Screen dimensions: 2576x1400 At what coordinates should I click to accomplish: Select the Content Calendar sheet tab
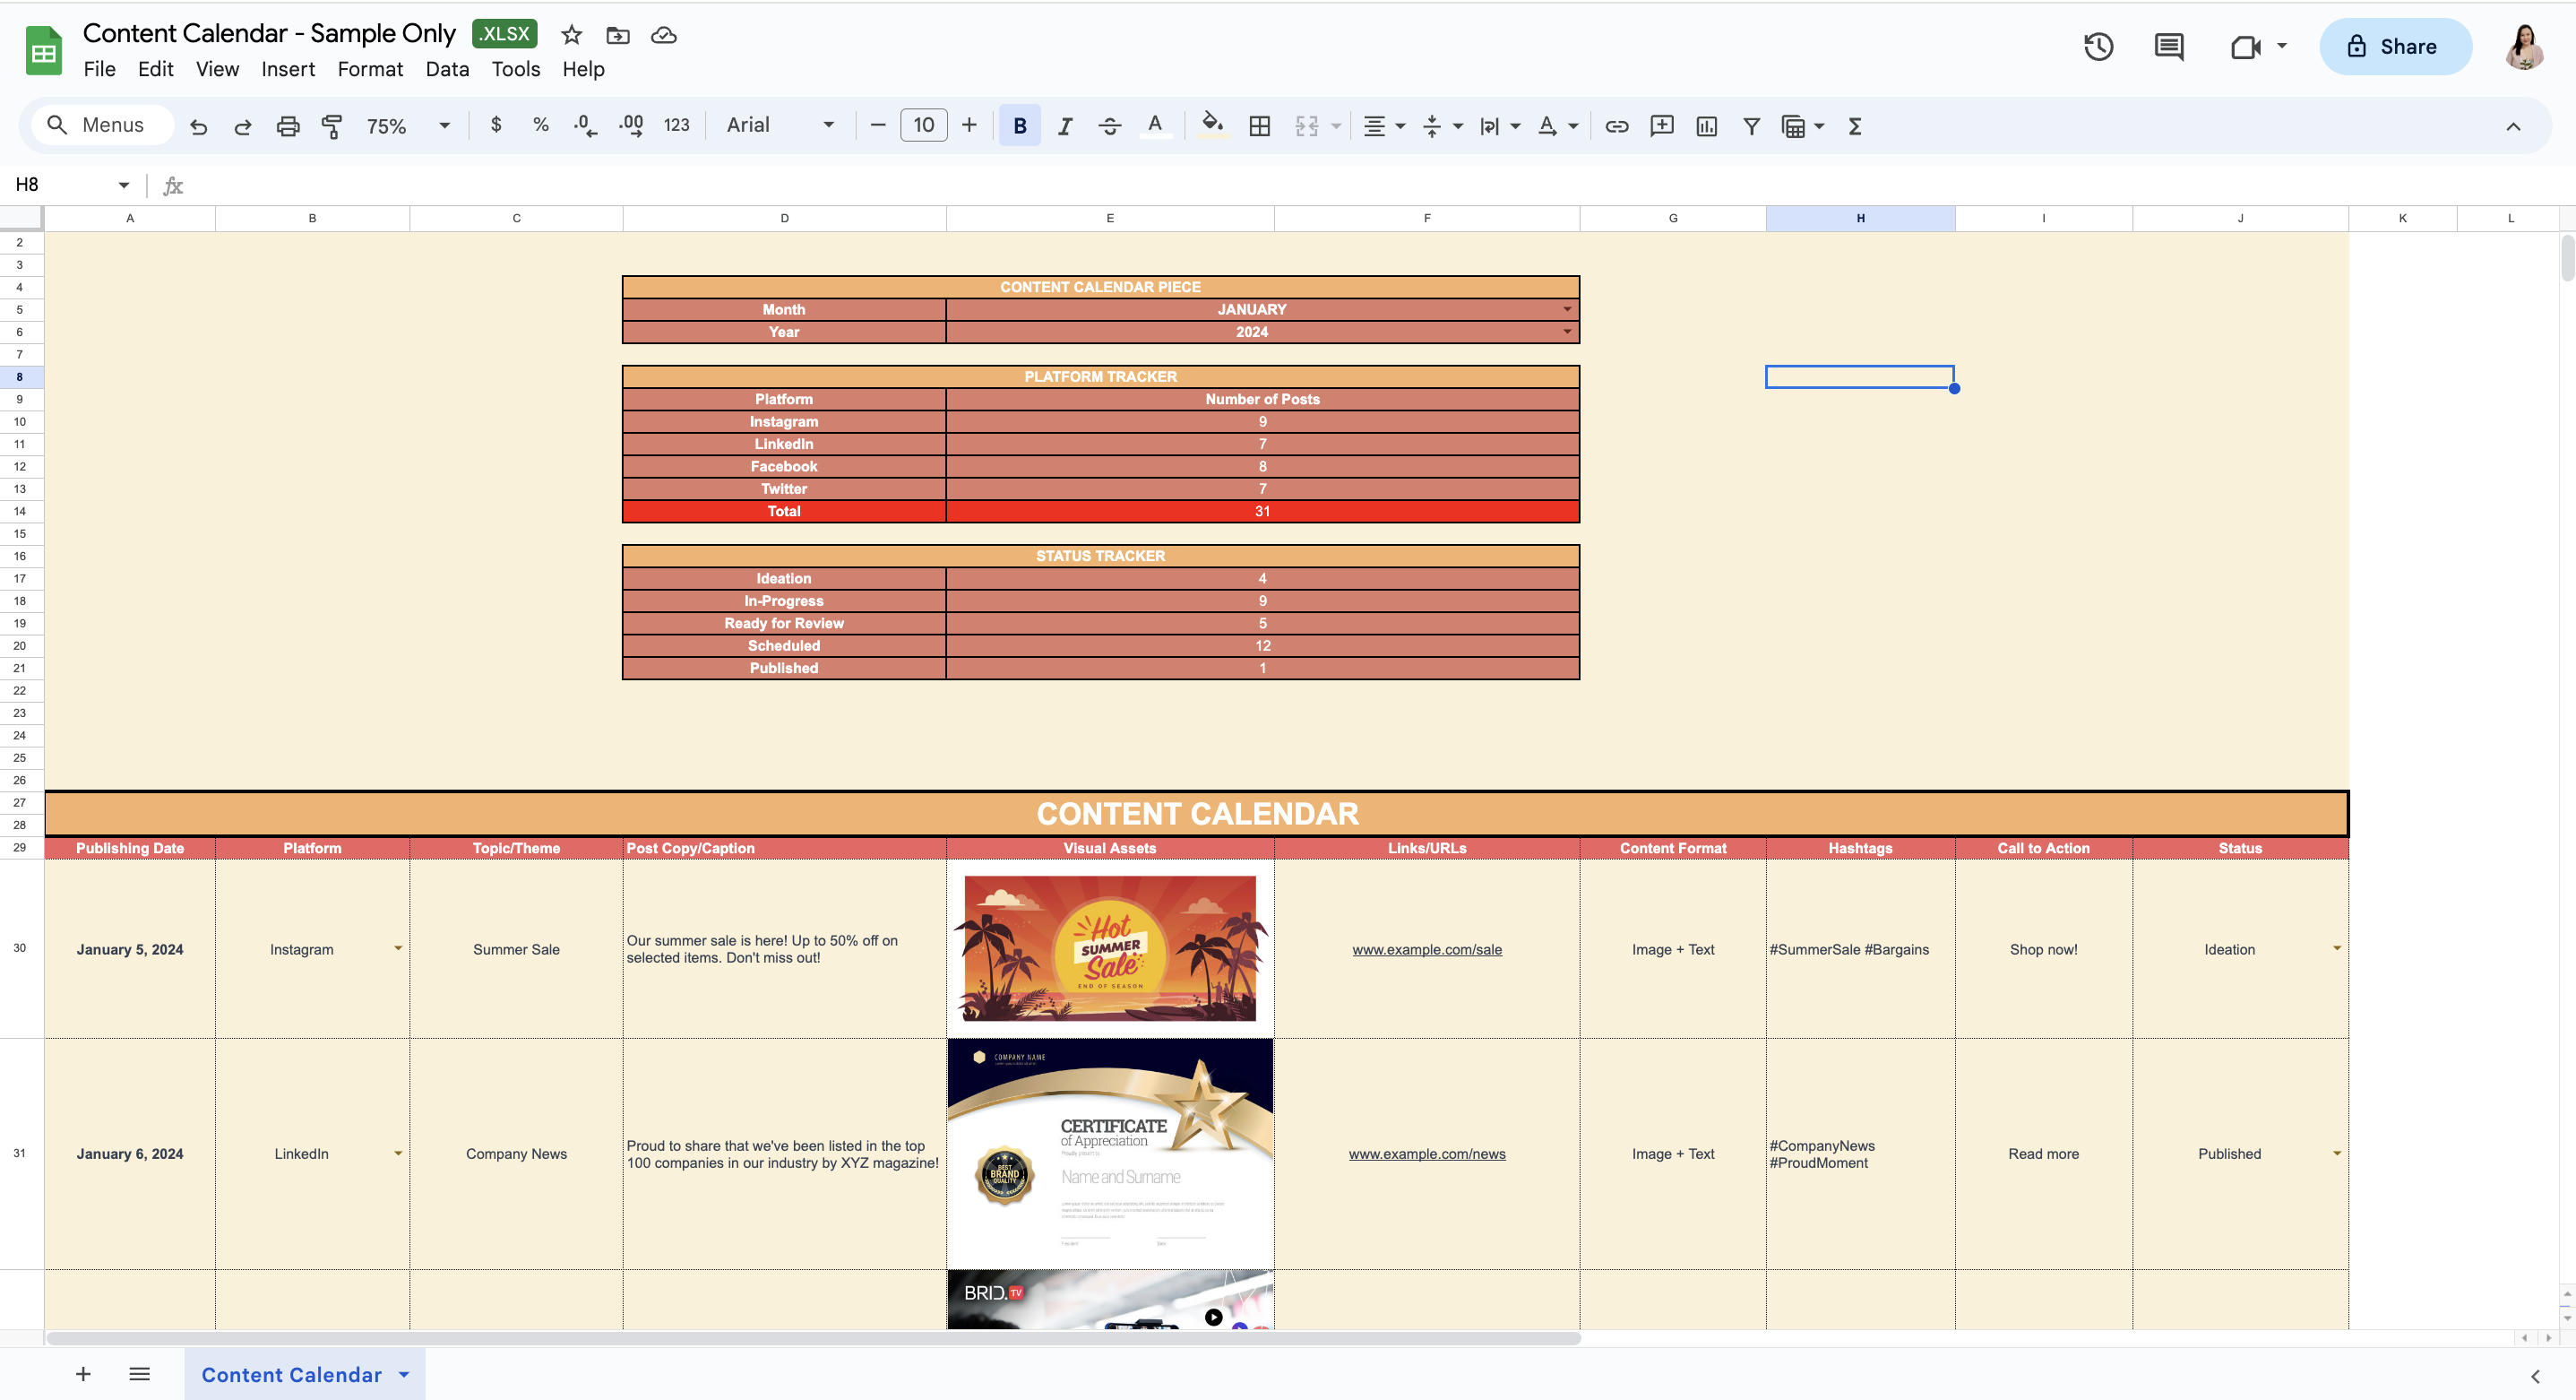(292, 1375)
